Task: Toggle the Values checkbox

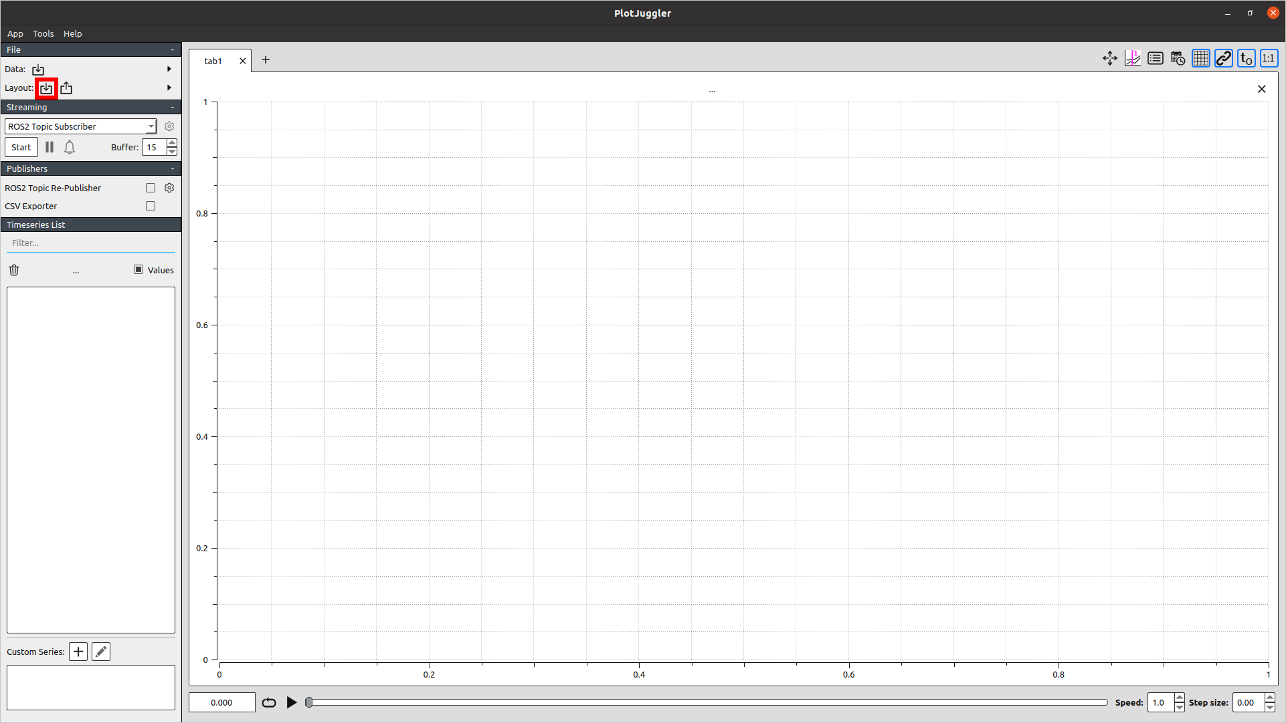Action: pos(139,270)
